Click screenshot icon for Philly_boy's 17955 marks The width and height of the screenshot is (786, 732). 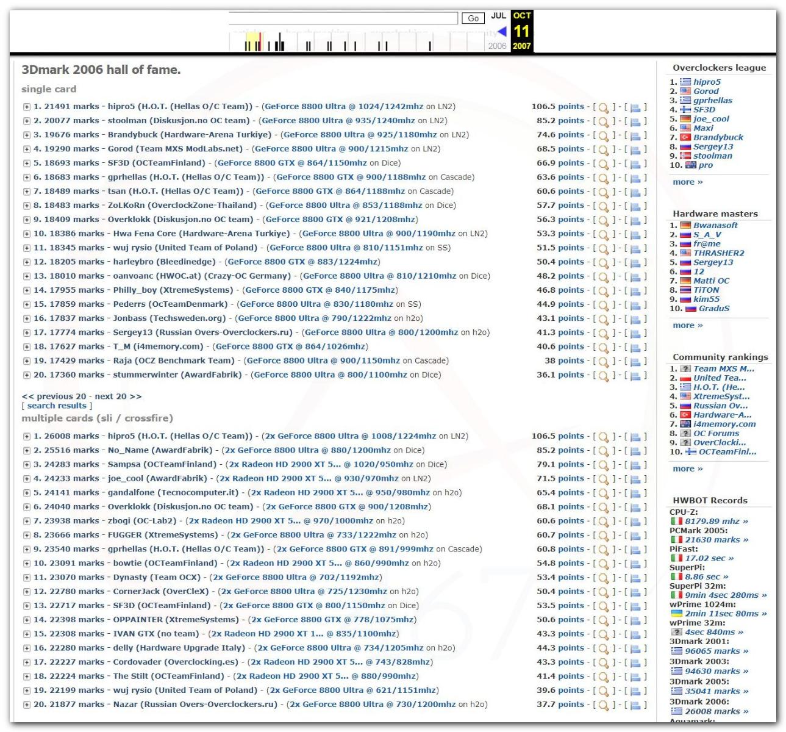tap(635, 290)
